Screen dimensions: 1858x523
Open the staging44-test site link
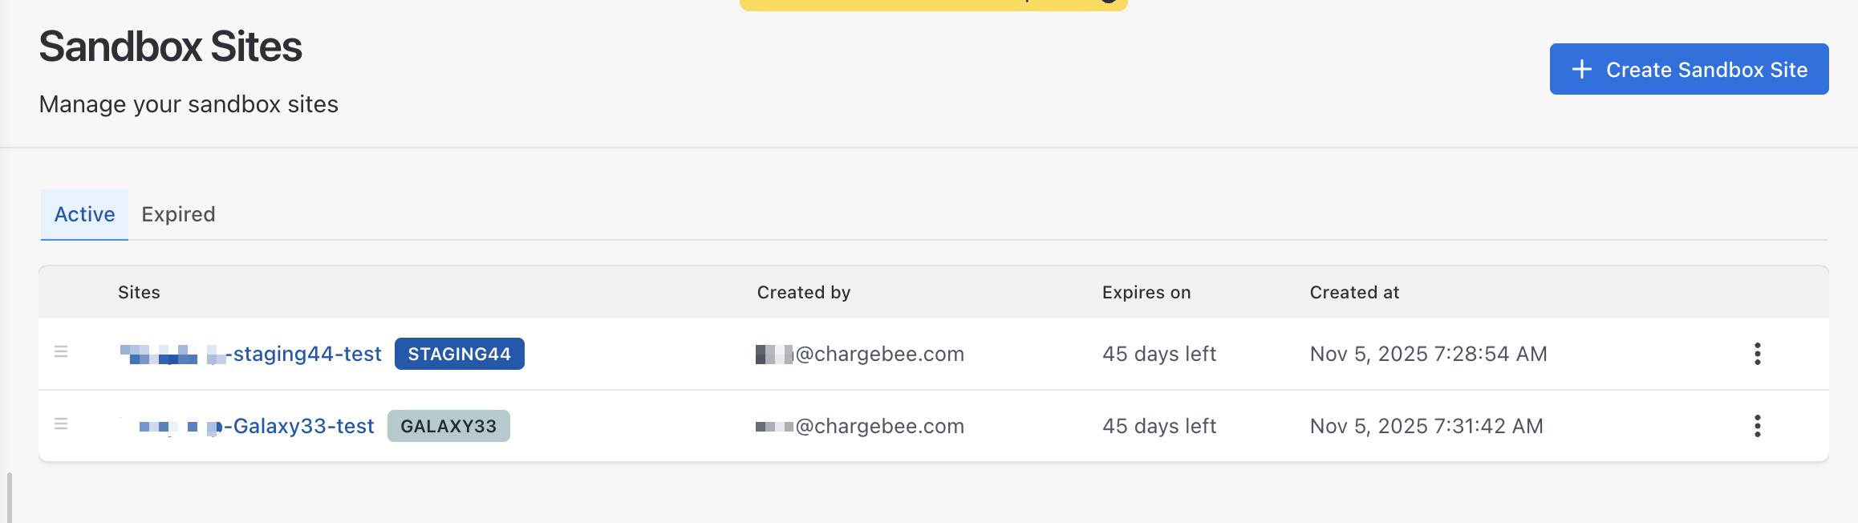(x=305, y=354)
